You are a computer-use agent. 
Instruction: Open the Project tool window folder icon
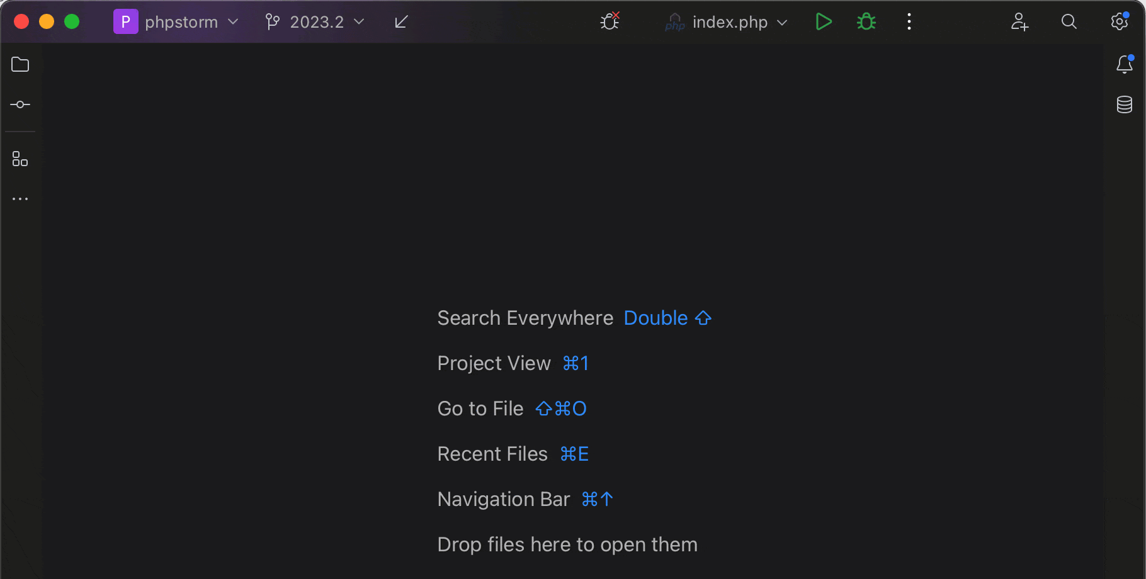20,65
